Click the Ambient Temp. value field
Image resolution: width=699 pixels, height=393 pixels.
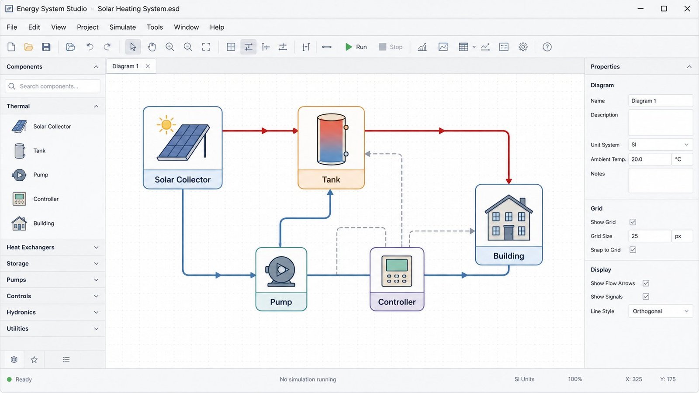coord(650,159)
